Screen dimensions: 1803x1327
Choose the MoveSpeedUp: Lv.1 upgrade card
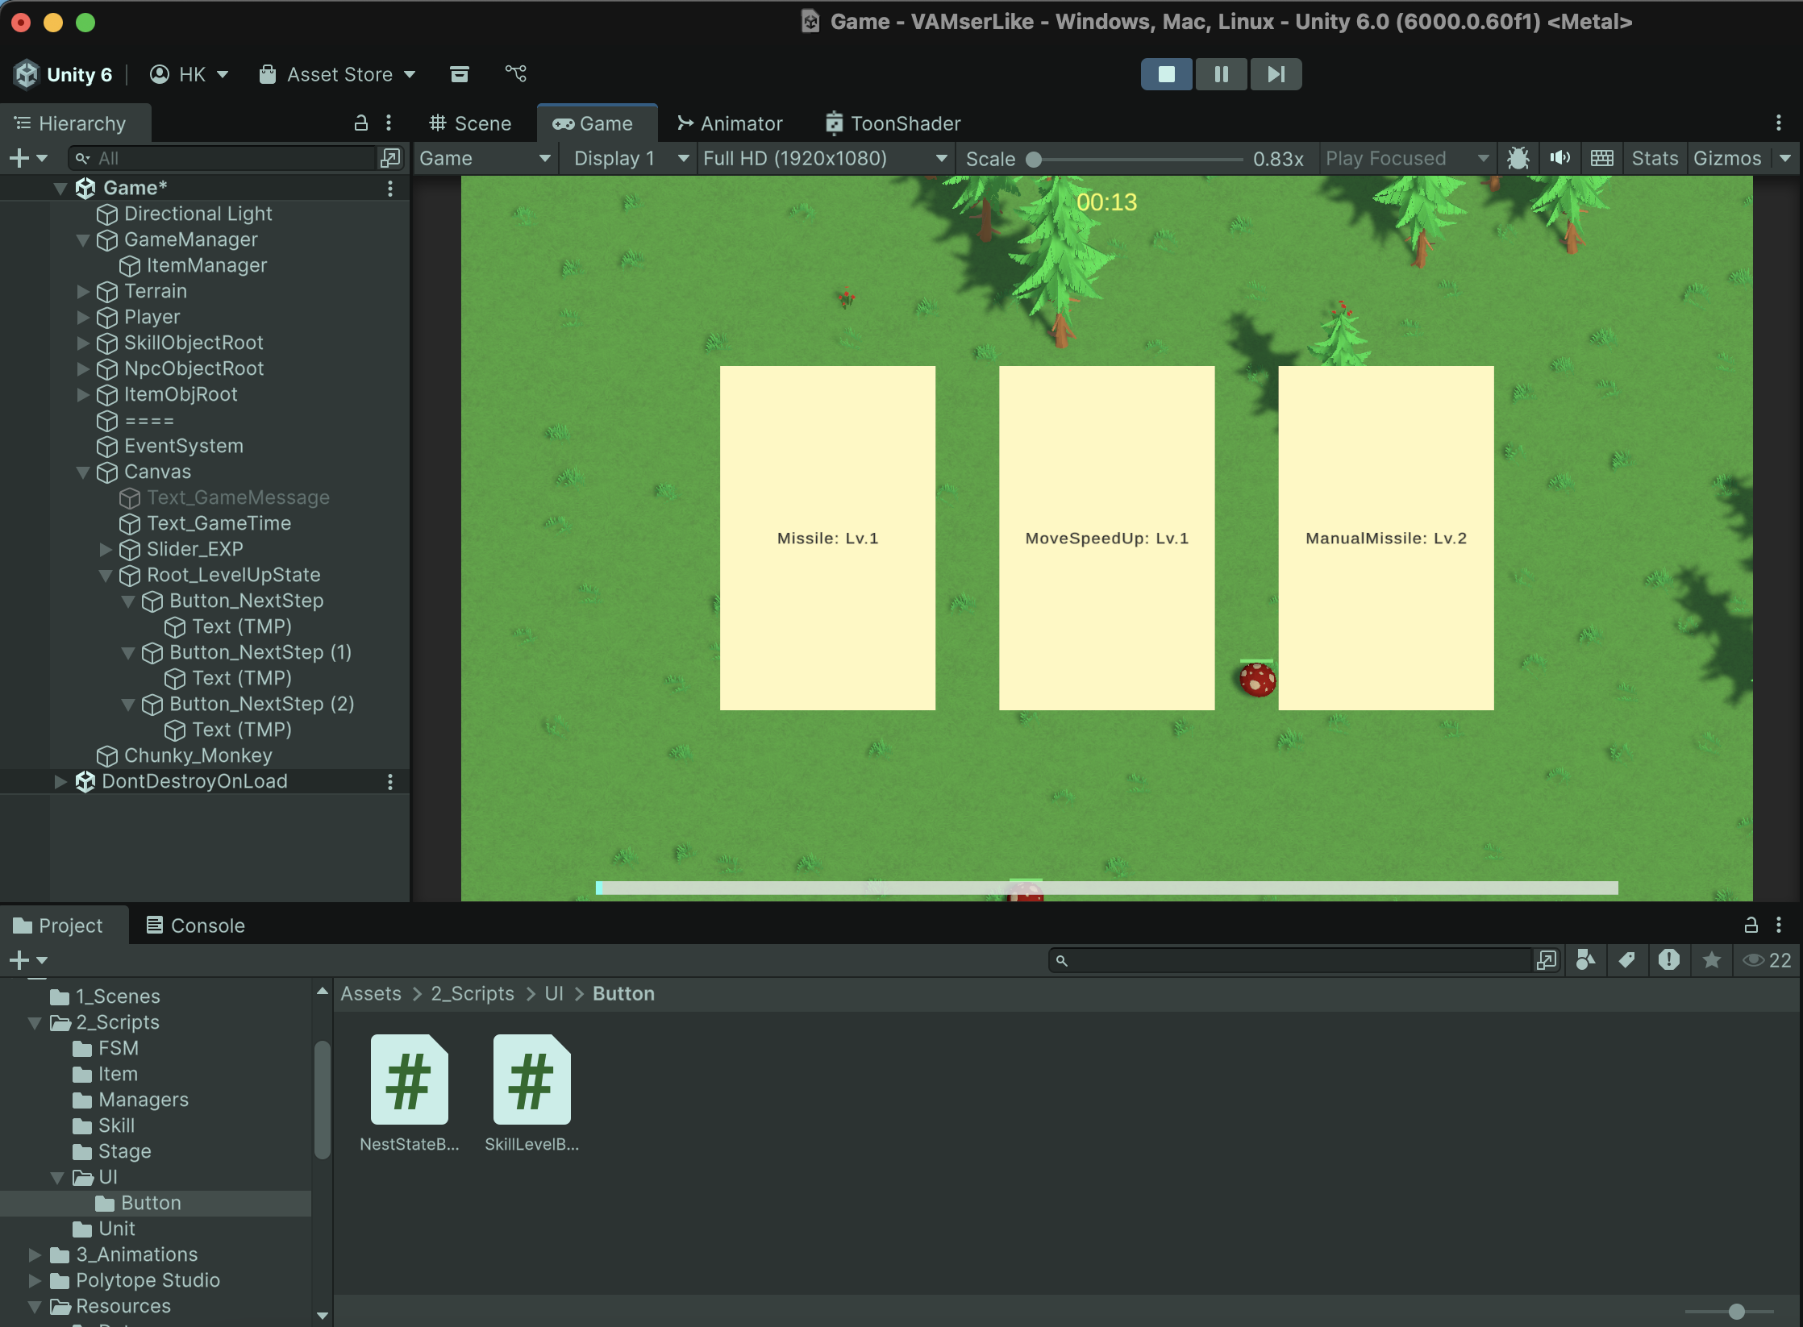[1106, 538]
